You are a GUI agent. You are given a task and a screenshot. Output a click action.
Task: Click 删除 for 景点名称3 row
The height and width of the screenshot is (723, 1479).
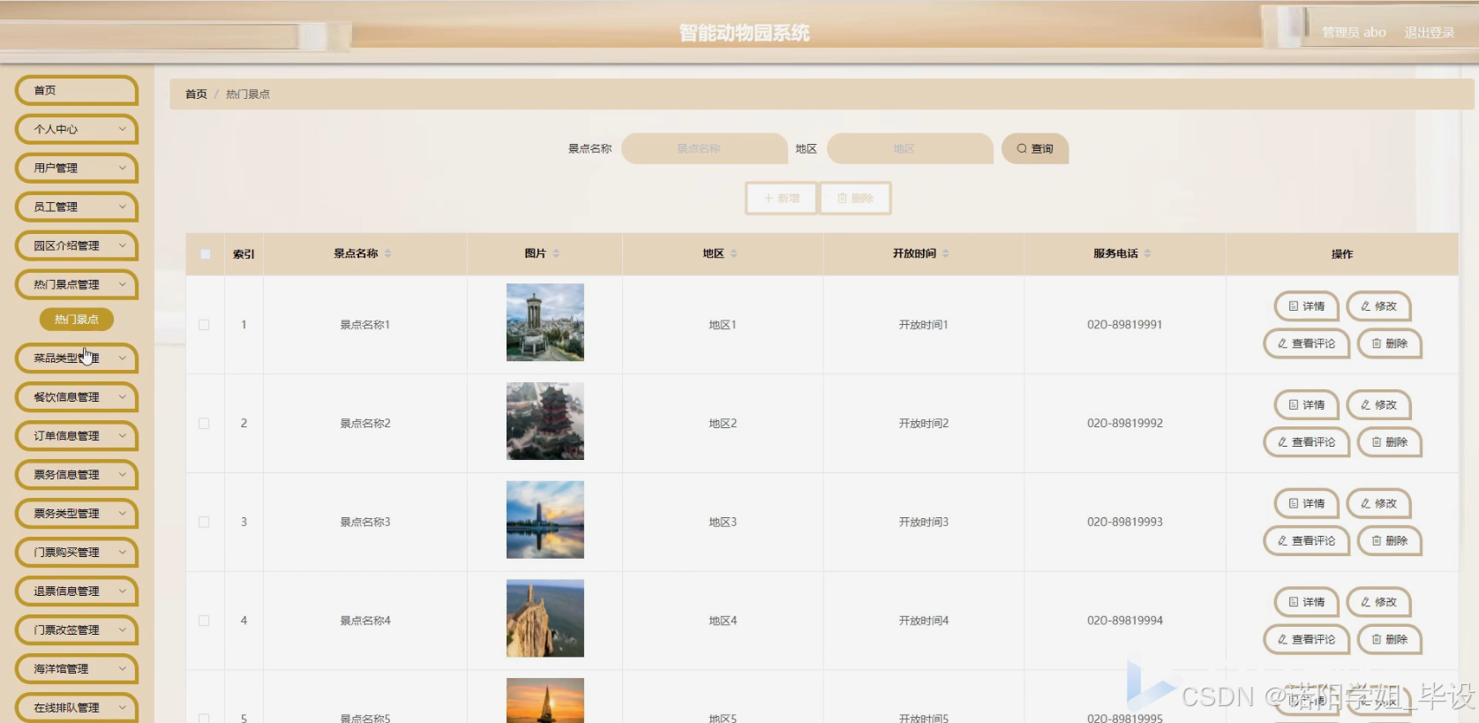coord(1390,541)
